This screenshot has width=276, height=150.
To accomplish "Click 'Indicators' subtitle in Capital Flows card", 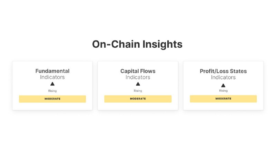I will 138,77.
